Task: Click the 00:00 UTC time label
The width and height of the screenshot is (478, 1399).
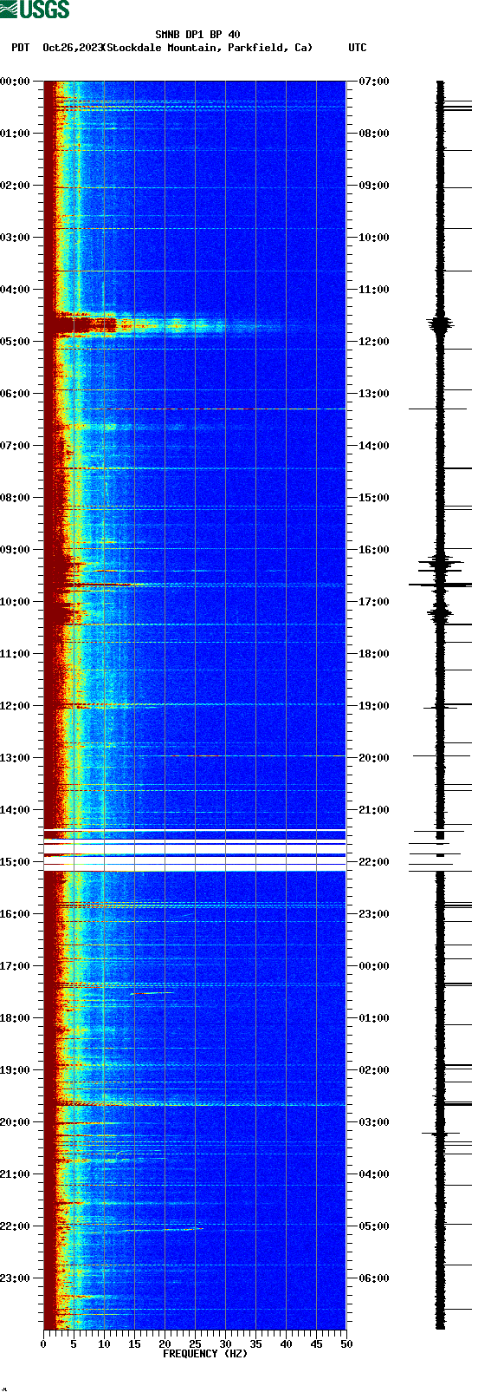Action: click(374, 966)
